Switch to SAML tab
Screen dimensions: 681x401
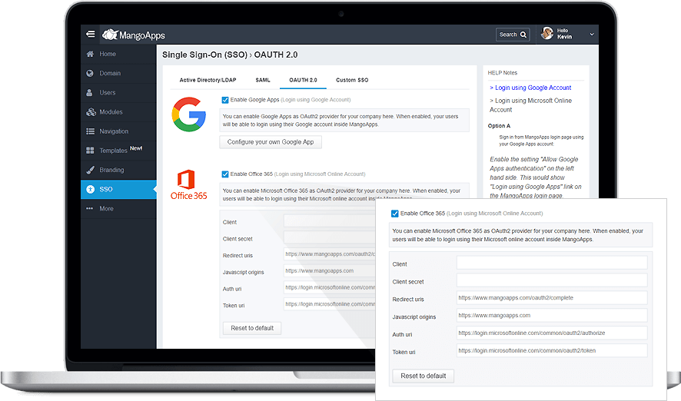tap(263, 81)
